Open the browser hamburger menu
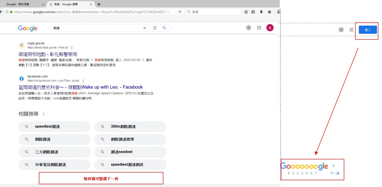This screenshot has width=382, height=187. coord(278,12)
